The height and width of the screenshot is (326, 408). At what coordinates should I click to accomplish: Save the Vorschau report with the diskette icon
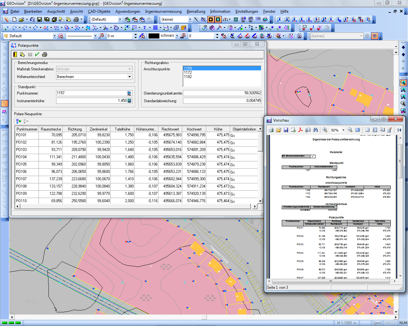tap(286, 130)
